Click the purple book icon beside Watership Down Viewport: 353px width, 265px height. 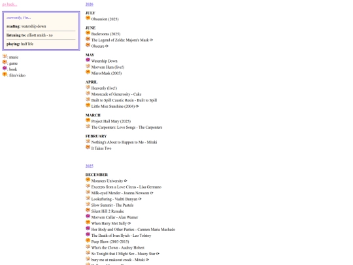pyautogui.click(x=88, y=60)
